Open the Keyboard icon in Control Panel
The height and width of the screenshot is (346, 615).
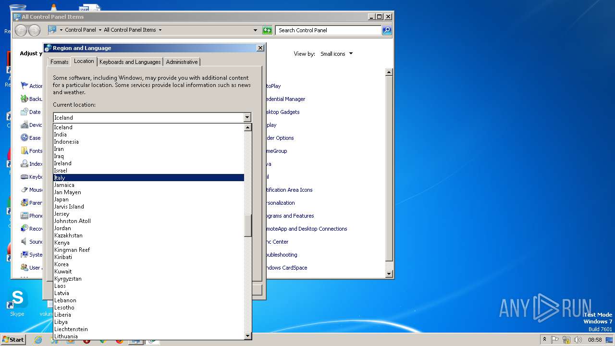[25, 176]
